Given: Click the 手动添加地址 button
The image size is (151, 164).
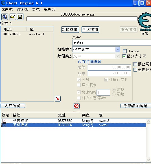Looking at the screenshot, I should point(136,106).
